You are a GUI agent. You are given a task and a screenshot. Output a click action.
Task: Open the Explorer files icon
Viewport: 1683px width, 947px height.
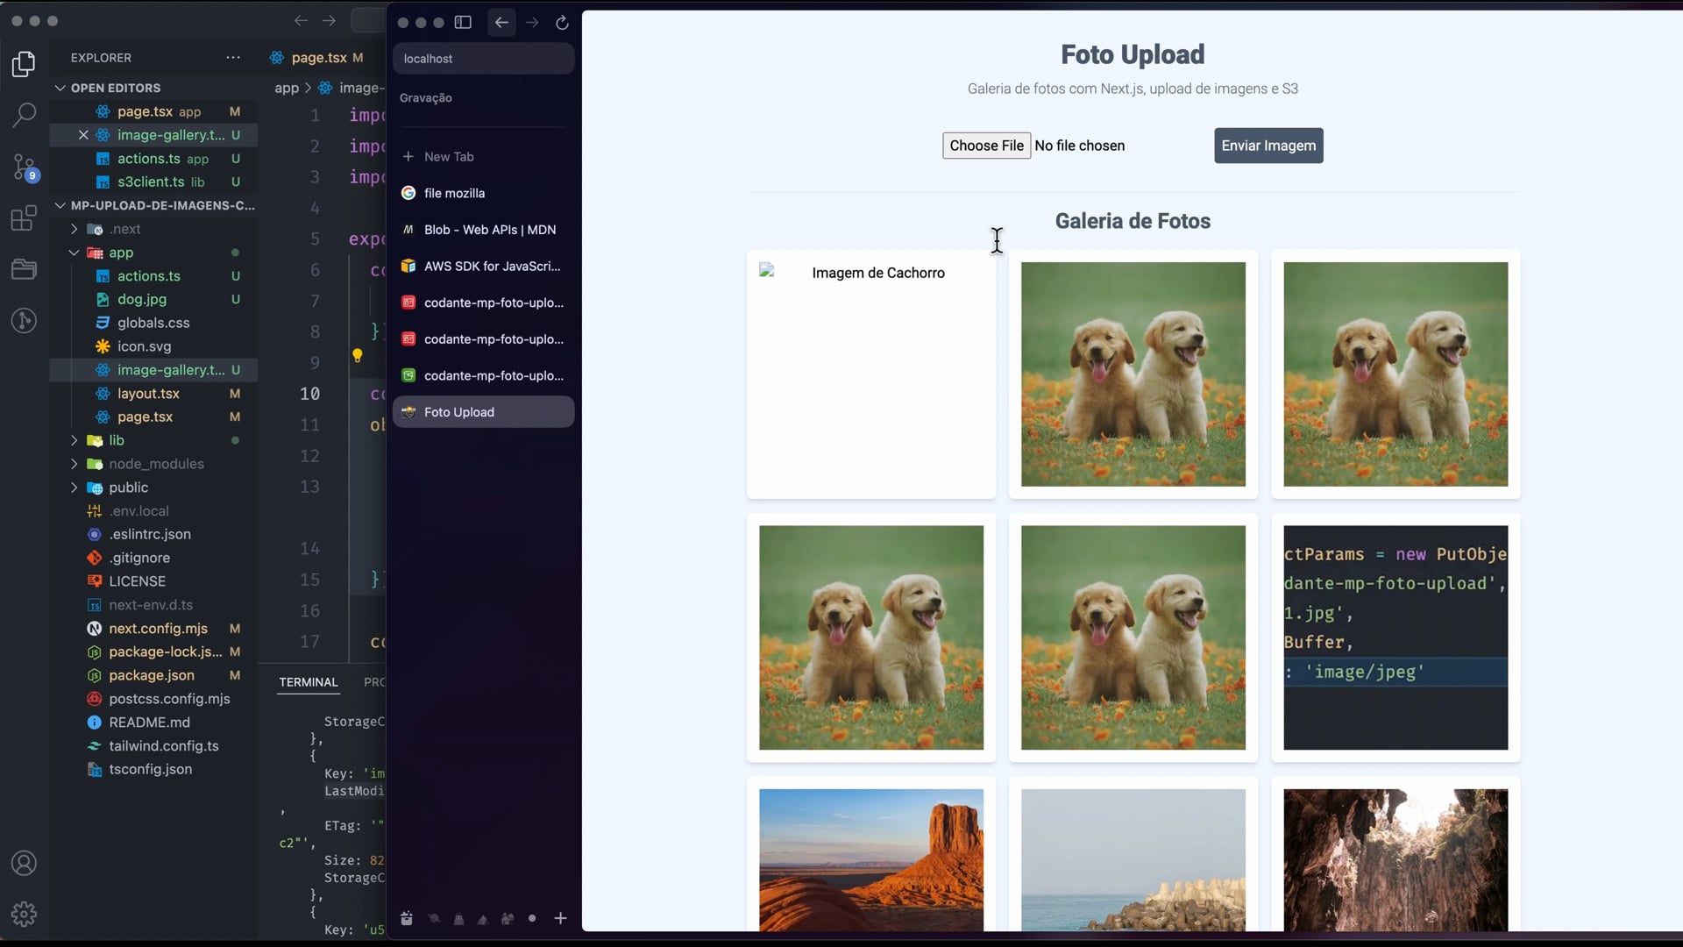tap(25, 64)
